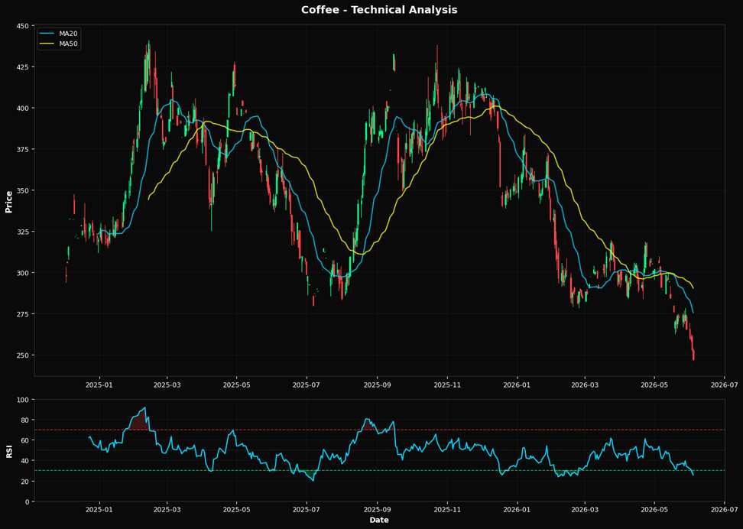Click the 2025-01 price chart date tick

99,385
